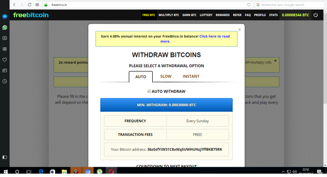Click the freebitcoin logo
Screen dimensions: 327x177
(x=31, y=15)
